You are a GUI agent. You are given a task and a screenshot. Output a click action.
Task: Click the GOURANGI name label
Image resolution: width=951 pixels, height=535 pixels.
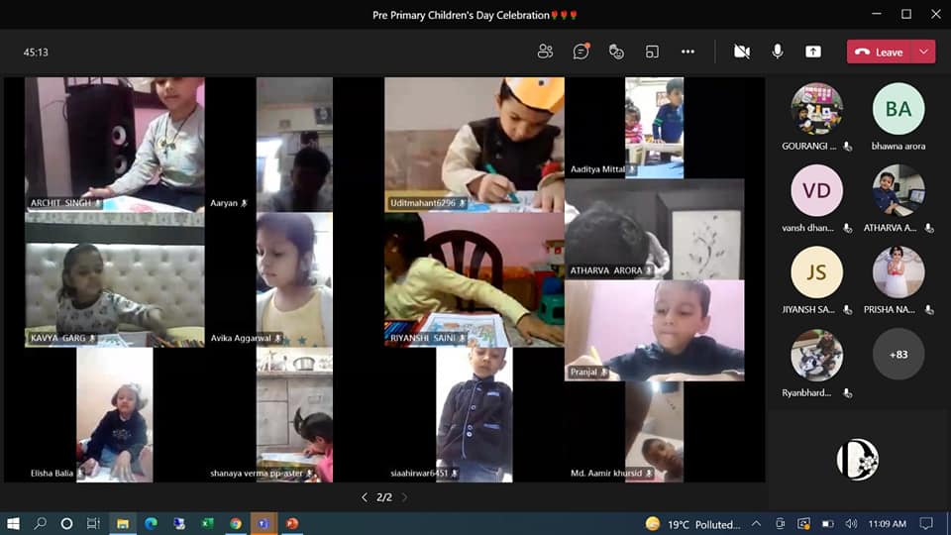tap(809, 147)
